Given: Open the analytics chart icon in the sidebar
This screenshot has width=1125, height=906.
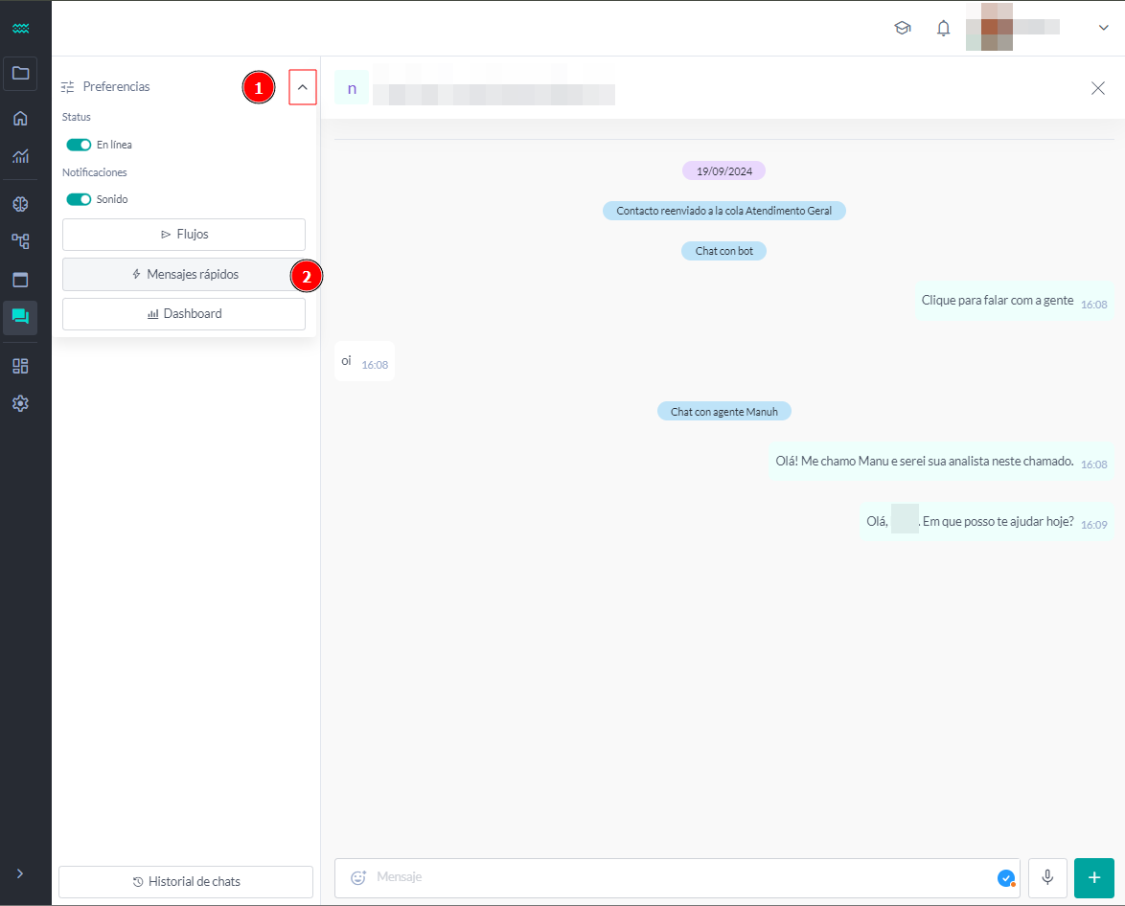Looking at the screenshot, I should pos(20,156).
